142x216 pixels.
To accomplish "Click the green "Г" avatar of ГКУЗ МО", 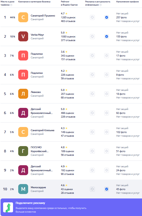I will pos(23,151).
